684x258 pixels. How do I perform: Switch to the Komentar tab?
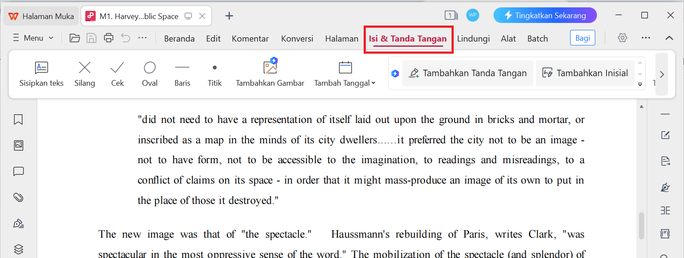coord(250,39)
